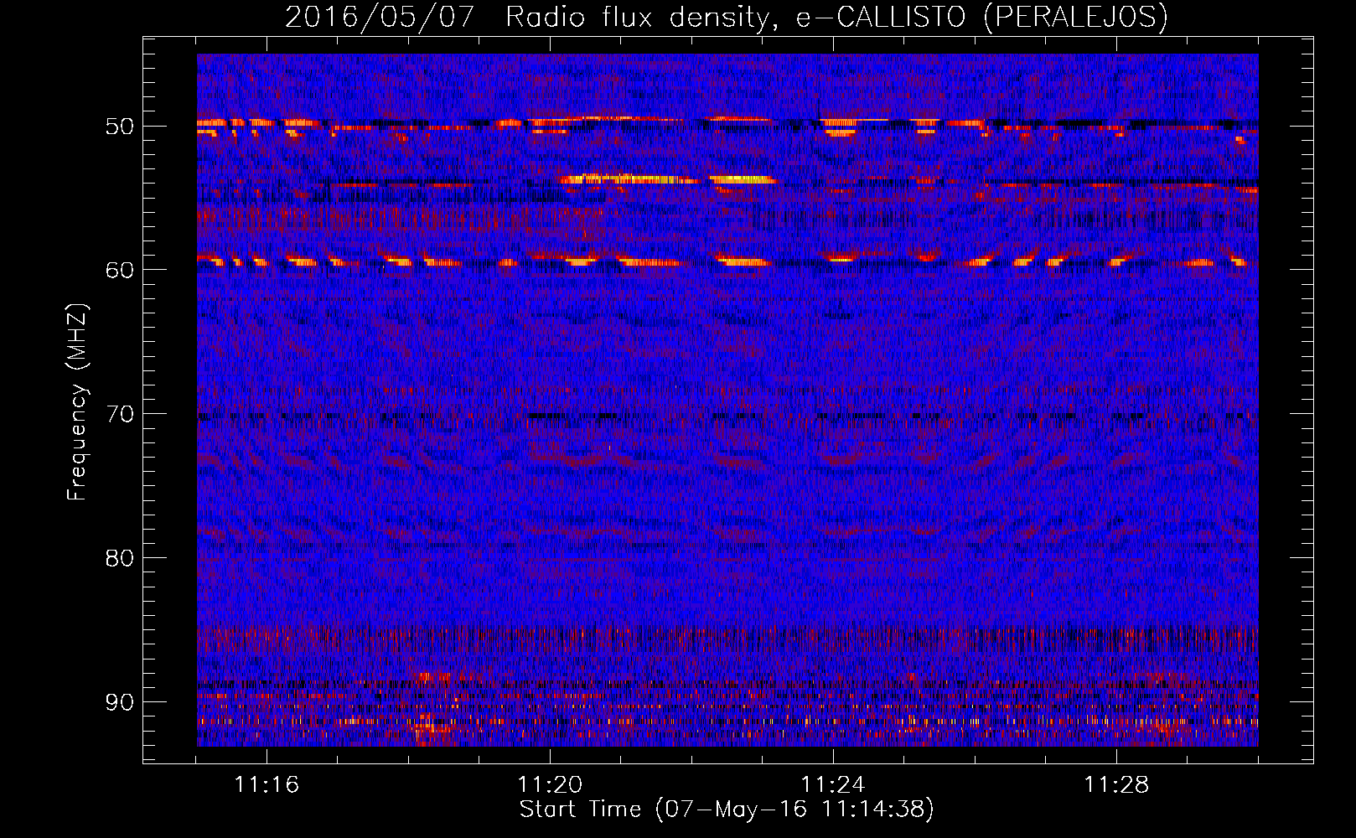The width and height of the screenshot is (1356, 838).
Task: Click the 11:24 time tick label
Action: [x=833, y=785]
